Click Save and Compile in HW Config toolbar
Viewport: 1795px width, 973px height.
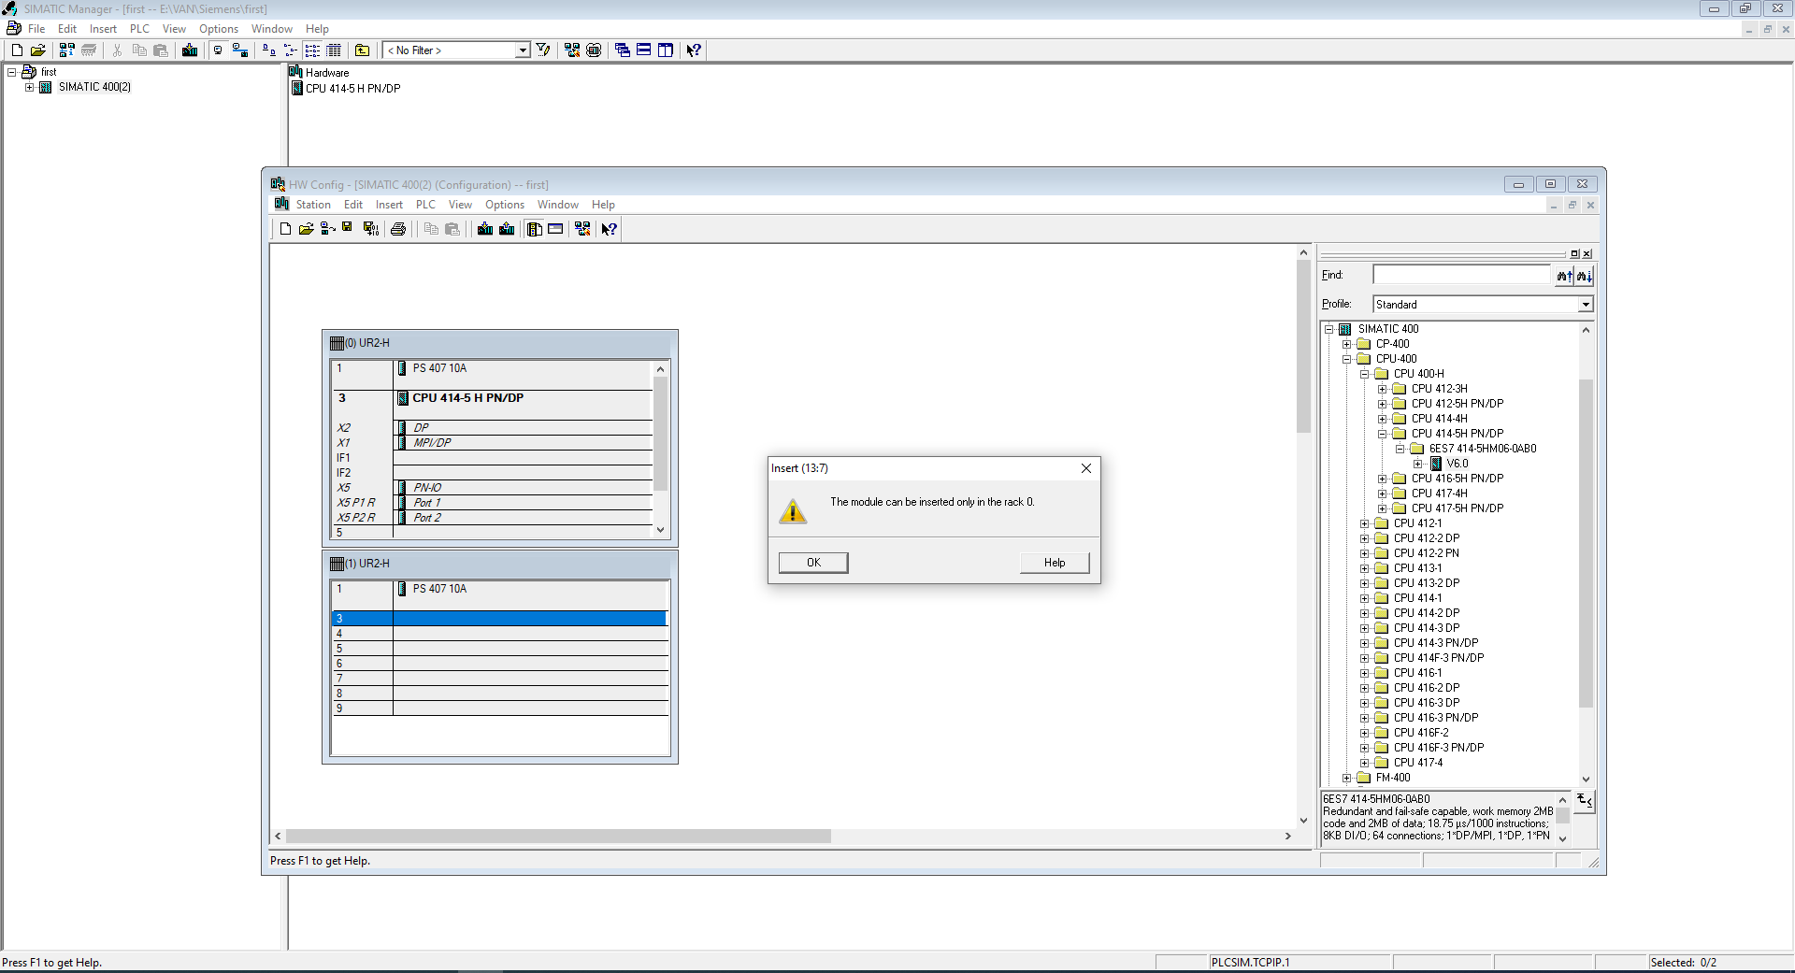(x=370, y=229)
